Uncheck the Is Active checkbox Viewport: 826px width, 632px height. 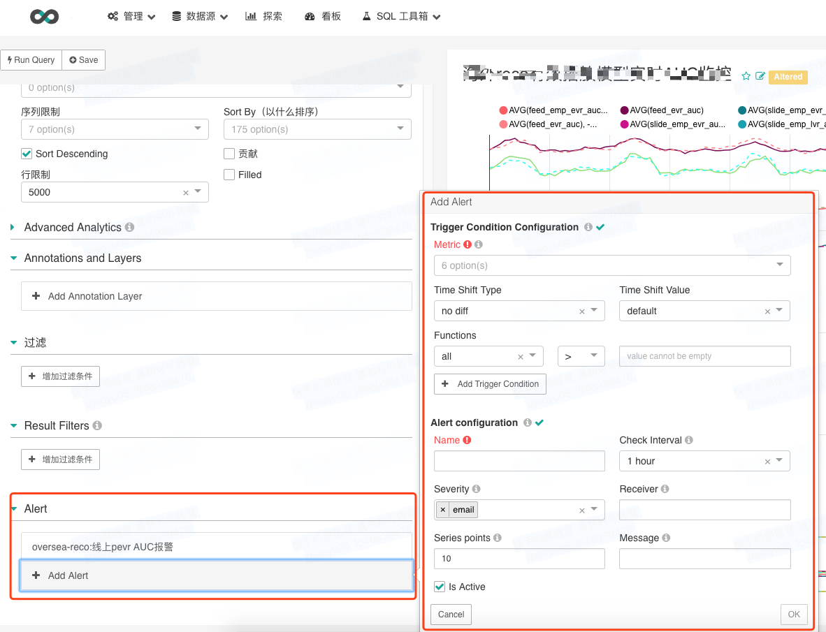point(440,587)
